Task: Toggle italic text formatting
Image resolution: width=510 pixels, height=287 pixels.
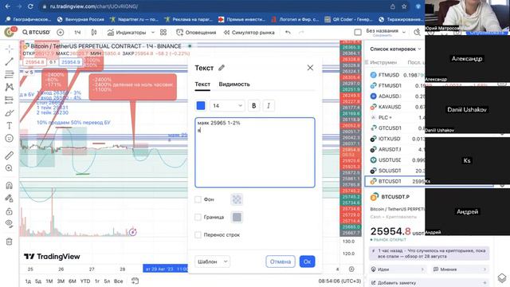Action: [269, 105]
